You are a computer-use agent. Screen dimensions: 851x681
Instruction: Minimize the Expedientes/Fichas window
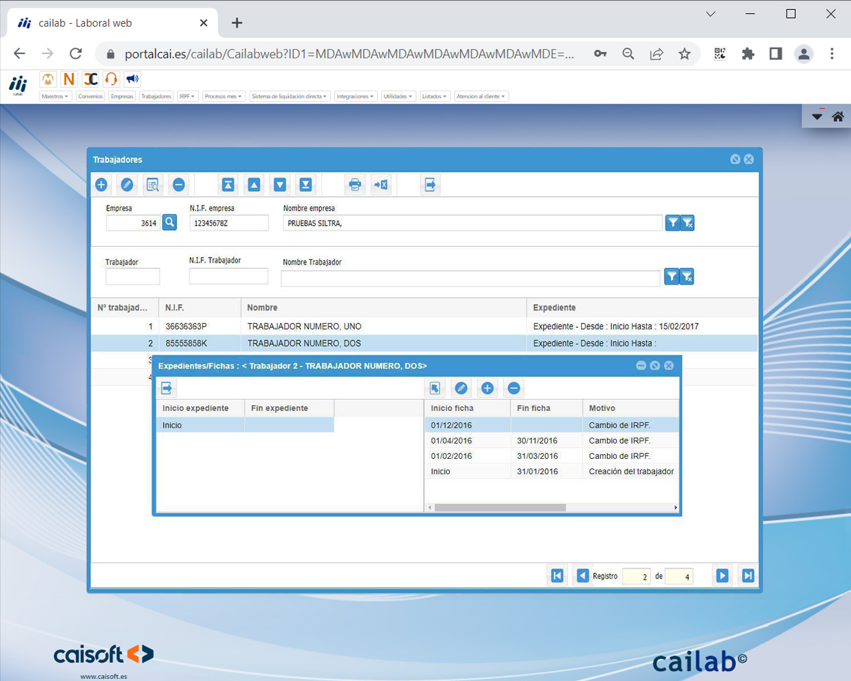(641, 365)
